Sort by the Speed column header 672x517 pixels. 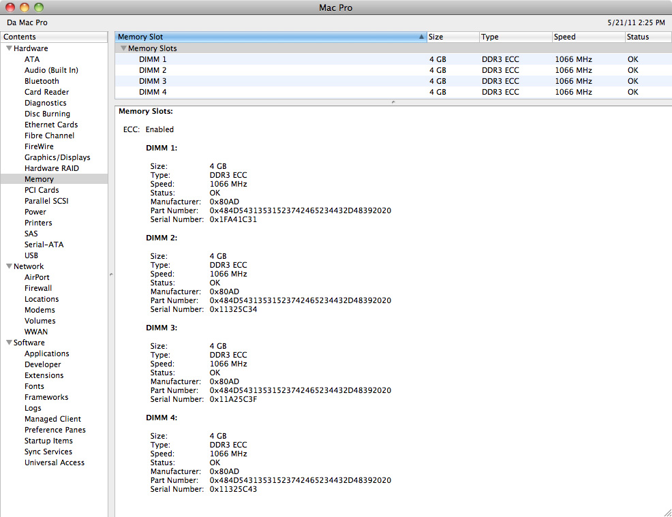[x=588, y=37]
